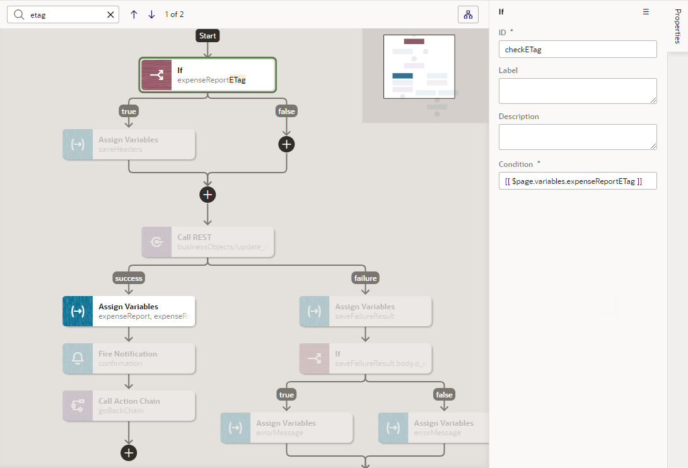Open the diagram layout switcher icon
The width and height of the screenshot is (688, 468).
click(x=468, y=14)
